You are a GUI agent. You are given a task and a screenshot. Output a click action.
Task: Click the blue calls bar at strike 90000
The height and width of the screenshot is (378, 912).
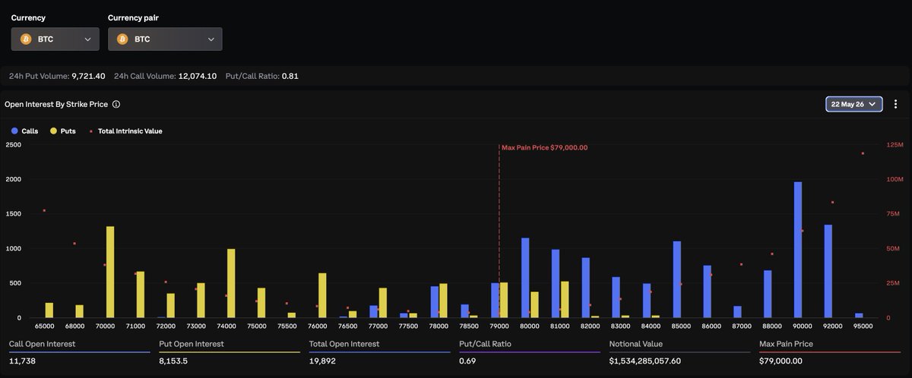[798, 250]
